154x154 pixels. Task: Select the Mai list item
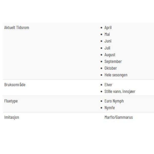pyautogui.click(x=107, y=34)
